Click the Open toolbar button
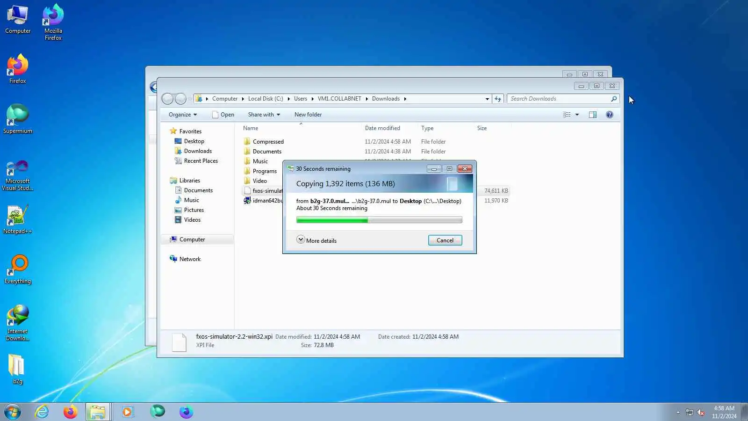748x421 pixels. [223, 115]
